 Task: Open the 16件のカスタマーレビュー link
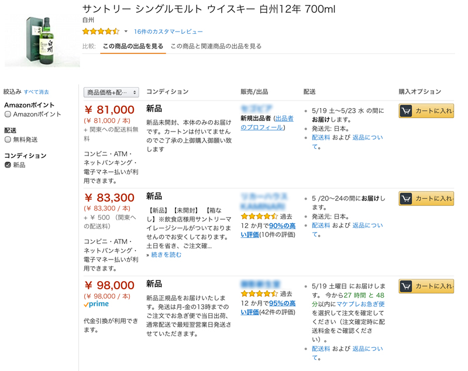coord(168,32)
